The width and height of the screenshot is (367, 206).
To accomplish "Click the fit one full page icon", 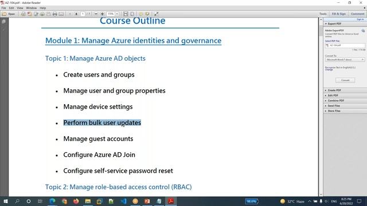I will (132, 14).
